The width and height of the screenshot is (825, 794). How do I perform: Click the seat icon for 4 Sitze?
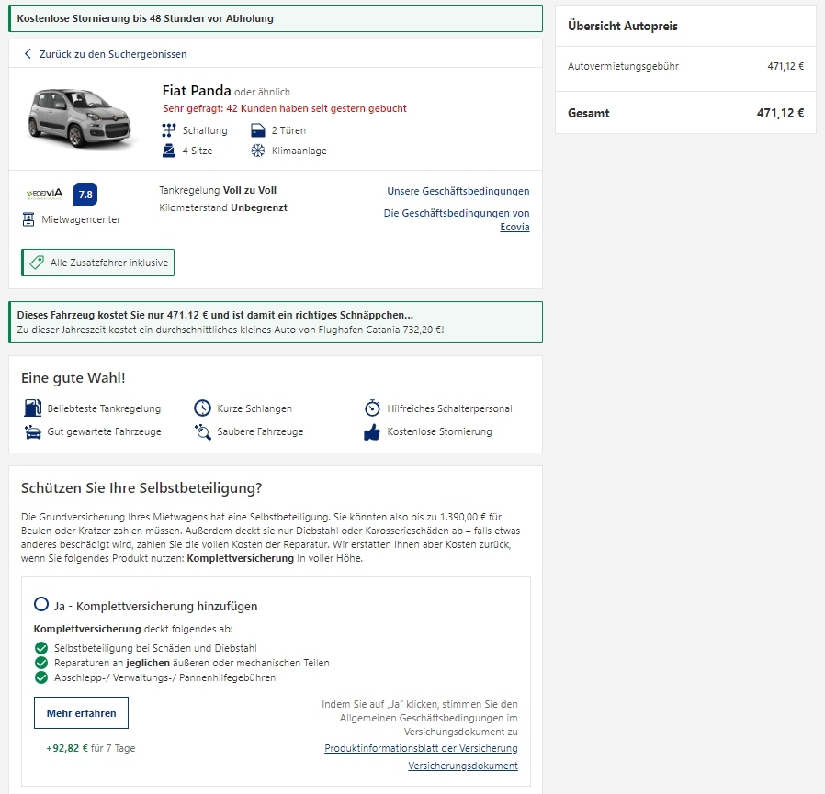(x=168, y=151)
